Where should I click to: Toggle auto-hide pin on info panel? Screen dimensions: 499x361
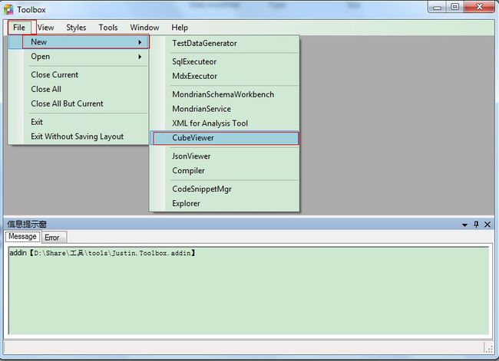pos(476,225)
